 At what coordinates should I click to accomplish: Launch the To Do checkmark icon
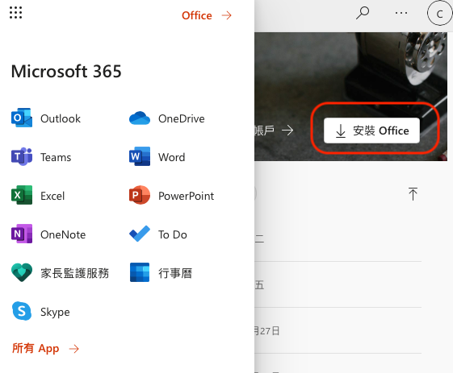140,234
